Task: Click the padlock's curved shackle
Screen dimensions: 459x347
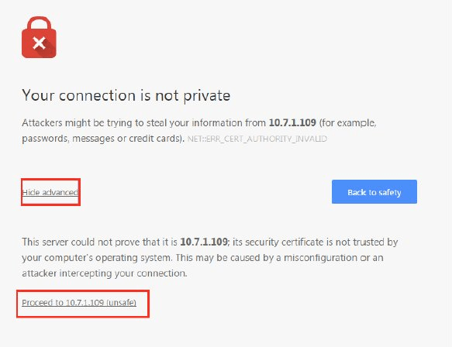Action: (x=39, y=23)
